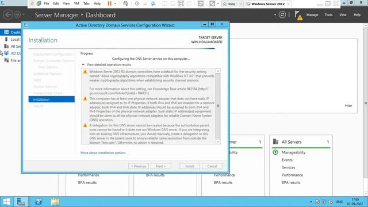The height and width of the screenshot is (207, 368).
Task: Click Hide in the welcome tile
Action: [x=348, y=106]
